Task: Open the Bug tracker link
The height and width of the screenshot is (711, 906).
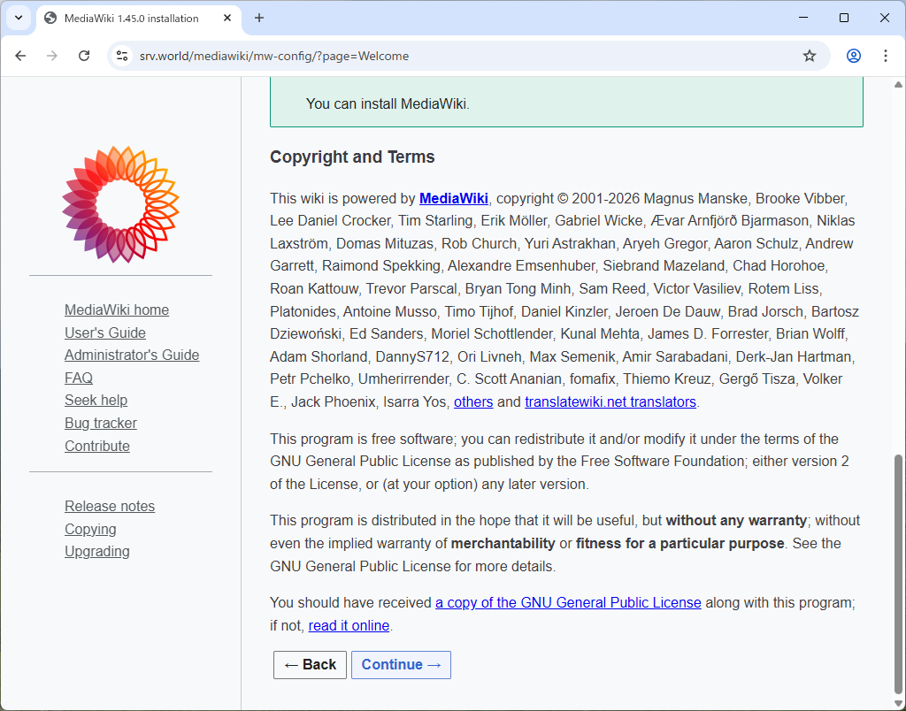Action: (101, 424)
